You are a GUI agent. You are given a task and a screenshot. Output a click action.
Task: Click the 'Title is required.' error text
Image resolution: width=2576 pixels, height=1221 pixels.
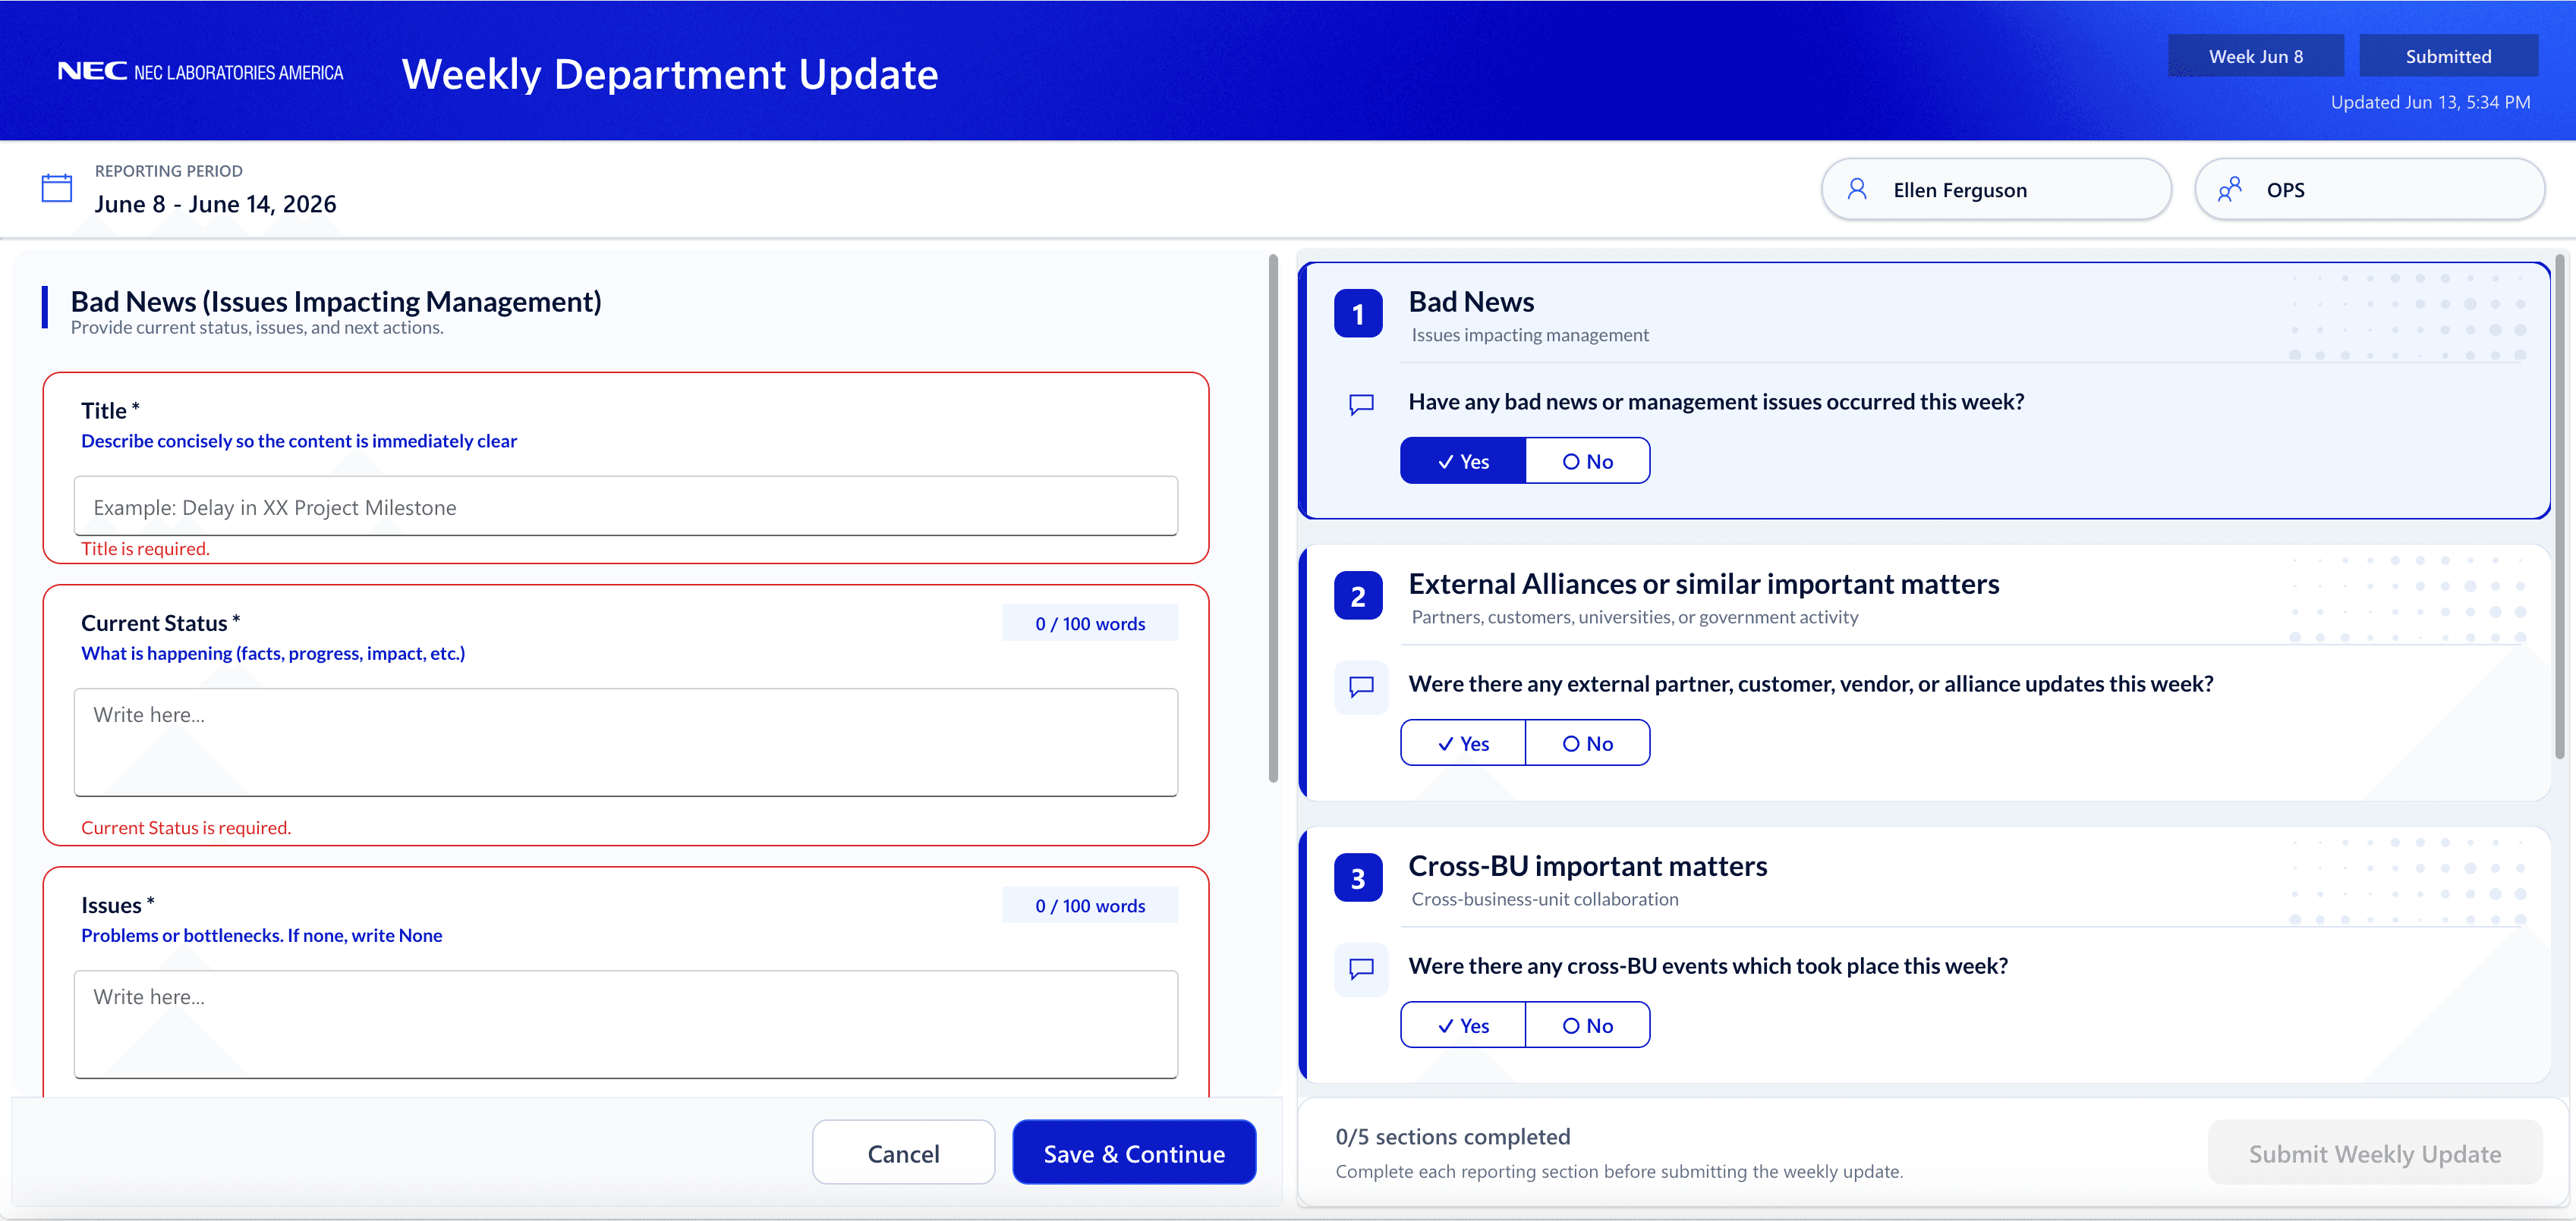point(145,548)
